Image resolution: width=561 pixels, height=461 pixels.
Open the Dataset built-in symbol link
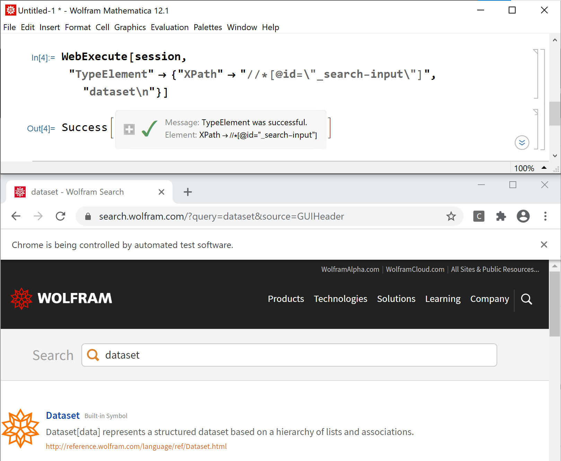coord(63,415)
